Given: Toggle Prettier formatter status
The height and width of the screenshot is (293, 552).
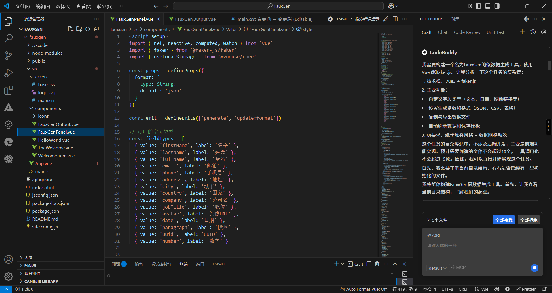Looking at the screenshot, I should (x=526, y=289).
